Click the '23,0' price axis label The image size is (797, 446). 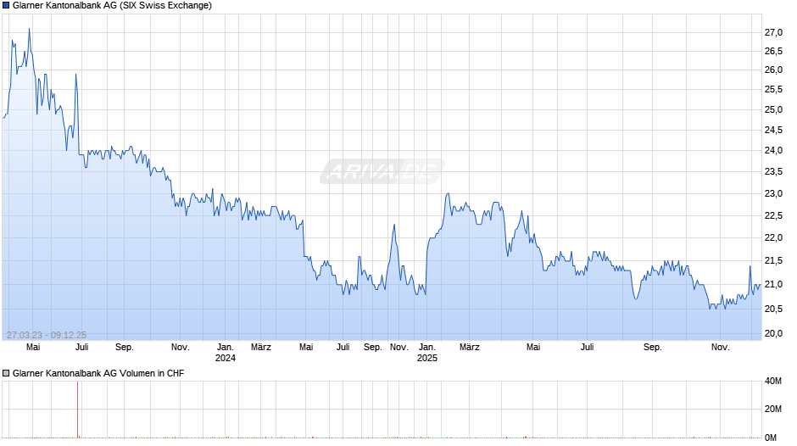(x=773, y=194)
